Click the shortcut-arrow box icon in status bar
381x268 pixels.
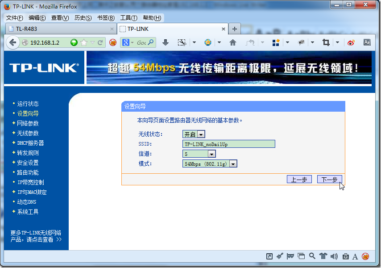[269, 256]
